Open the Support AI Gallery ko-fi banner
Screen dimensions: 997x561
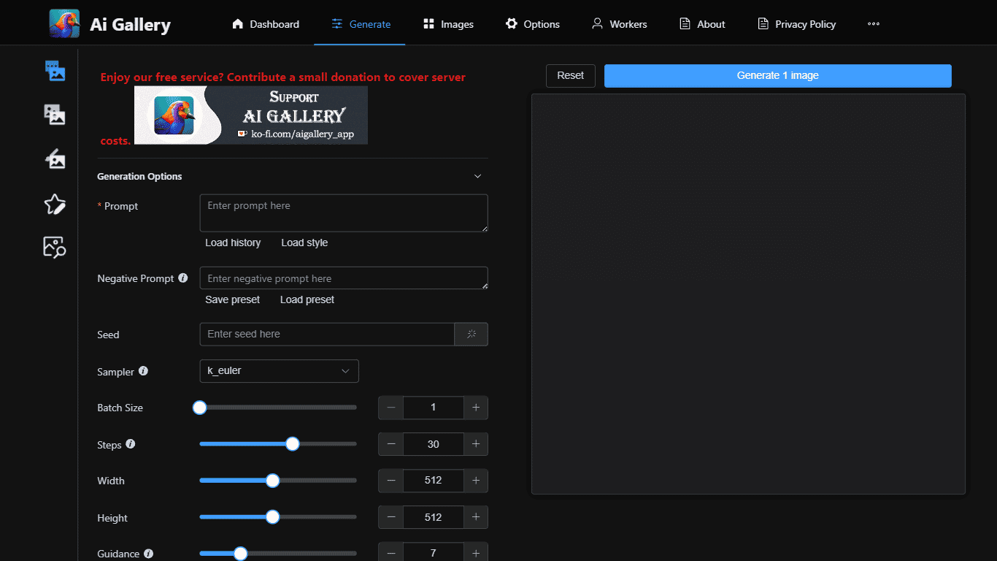point(251,115)
